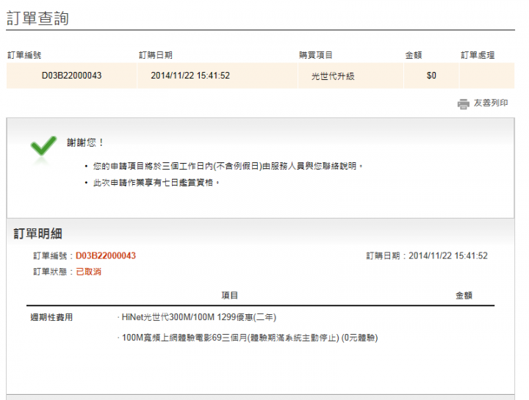The height and width of the screenshot is (400, 529).
Task: Click the $0 amount cell
Action: (x=431, y=76)
